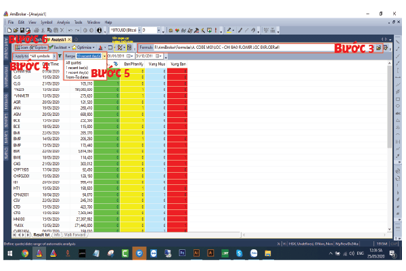Viewport: 406px width, 271px height.
Task: Click the Redo arrow icon
Action: tap(77, 30)
